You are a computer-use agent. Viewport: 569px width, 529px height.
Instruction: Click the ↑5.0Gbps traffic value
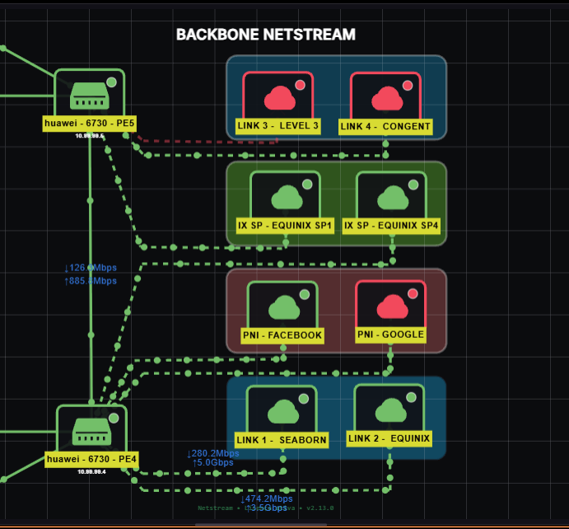coord(212,462)
